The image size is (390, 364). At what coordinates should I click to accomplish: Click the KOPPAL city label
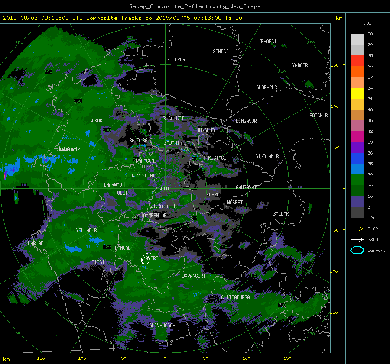(x=214, y=195)
